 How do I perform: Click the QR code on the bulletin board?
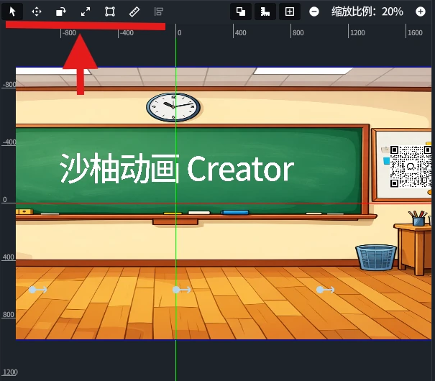tap(411, 166)
